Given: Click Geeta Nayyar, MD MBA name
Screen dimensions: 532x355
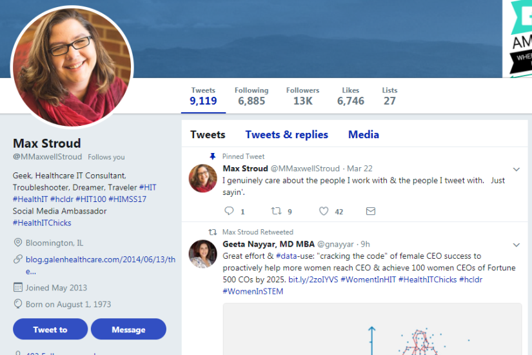Looking at the screenshot, I should tap(268, 244).
